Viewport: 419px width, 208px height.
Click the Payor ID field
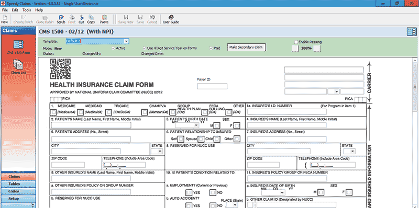pos(212,86)
